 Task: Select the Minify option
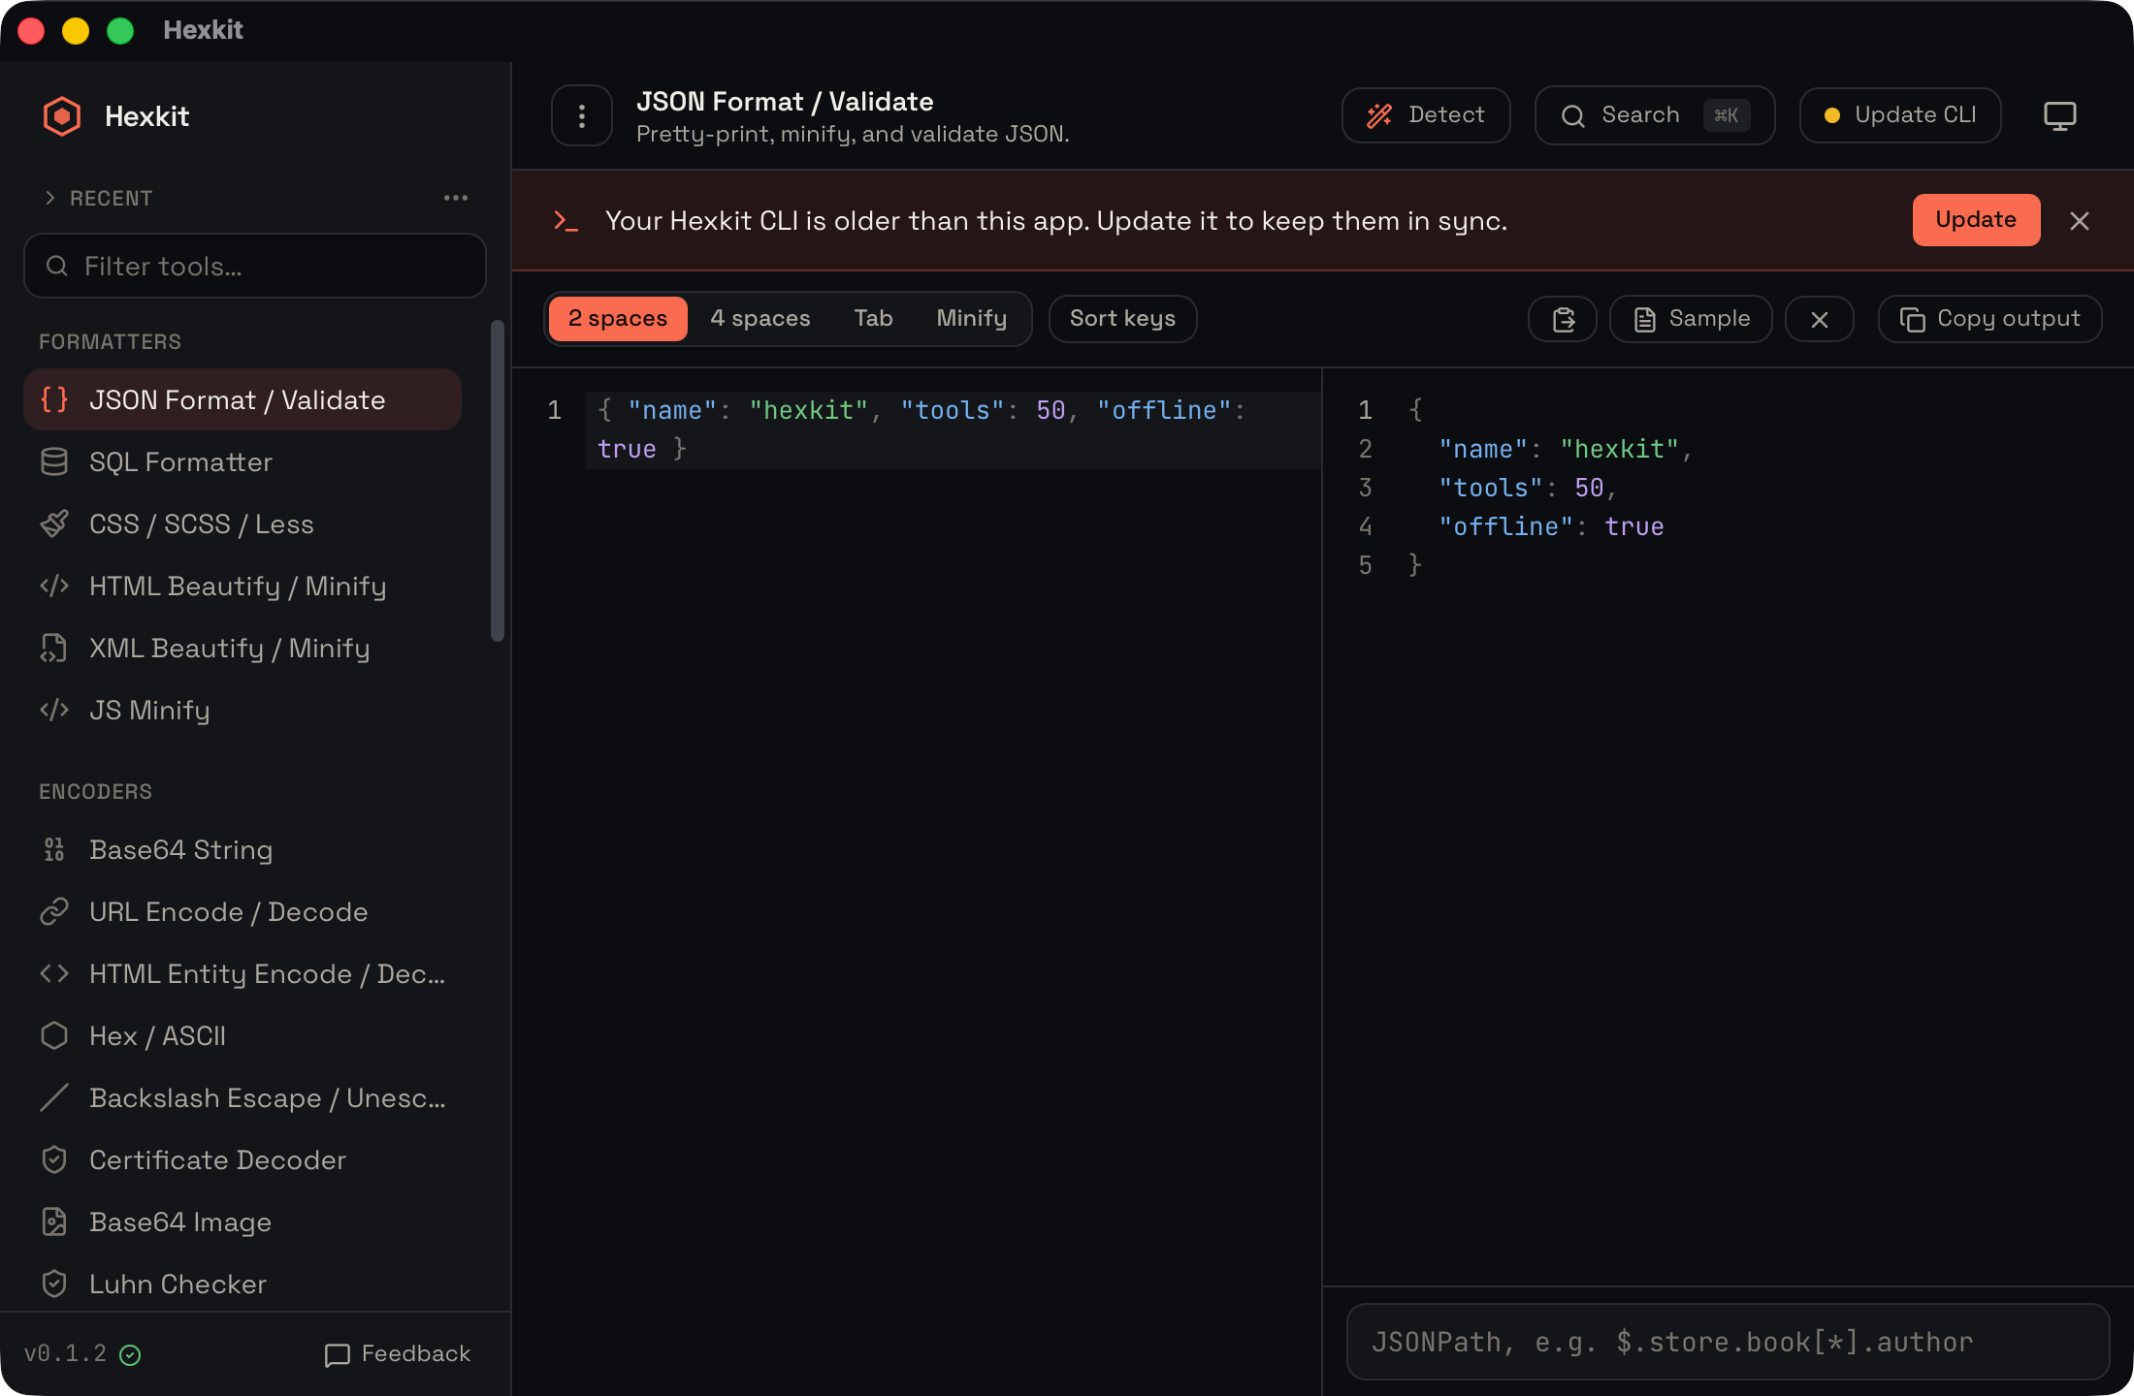(x=972, y=319)
